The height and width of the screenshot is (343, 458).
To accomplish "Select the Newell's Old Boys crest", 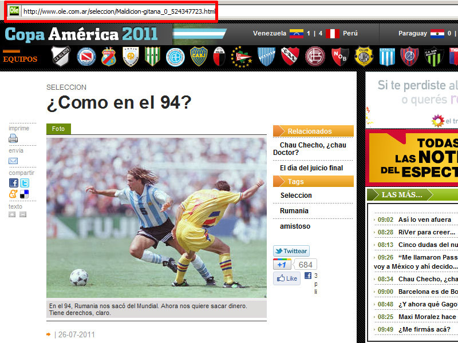I will coord(340,57).
